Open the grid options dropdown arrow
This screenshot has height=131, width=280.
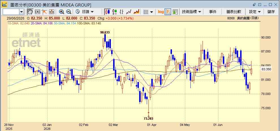pyautogui.click(x=151, y=12)
